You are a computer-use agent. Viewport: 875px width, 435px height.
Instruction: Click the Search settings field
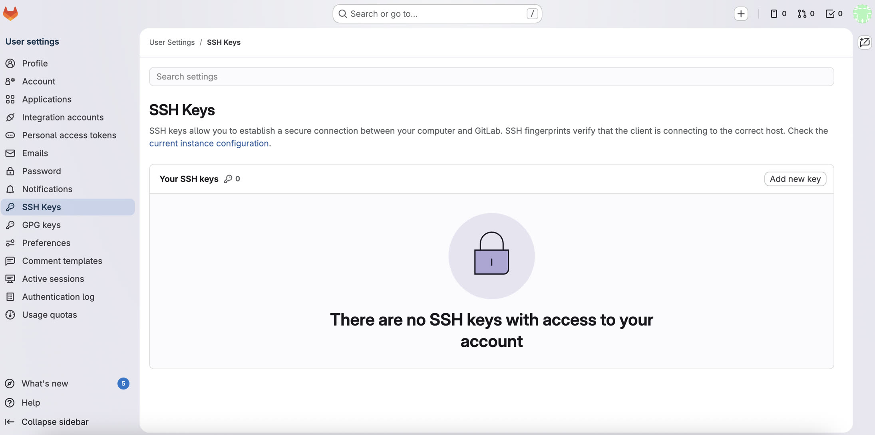491,76
